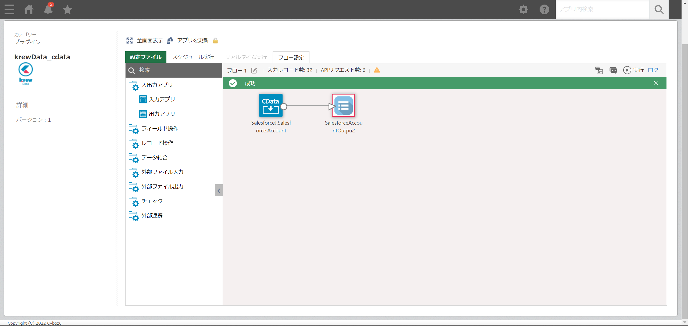Open the ログ link
This screenshot has width=688, height=326.
[x=653, y=70]
